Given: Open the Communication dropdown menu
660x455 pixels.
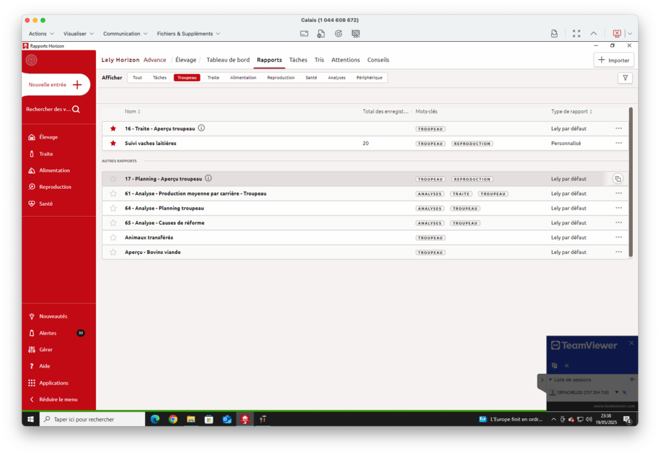Looking at the screenshot, I should 126,34.
